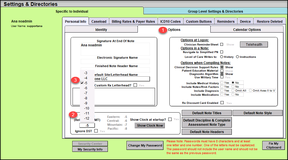
Task: Uncheck Clinical Decision Support Rules Show
Action: 222,67
